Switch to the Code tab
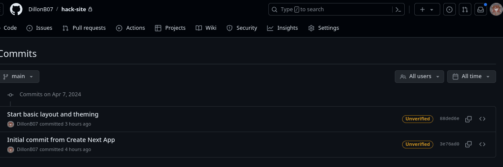 9,28
